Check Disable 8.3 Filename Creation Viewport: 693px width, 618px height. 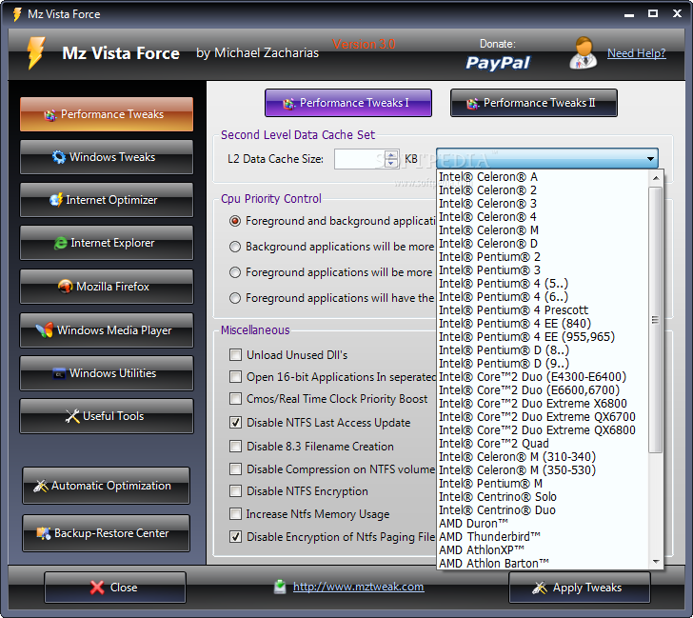tap(235, 446)
